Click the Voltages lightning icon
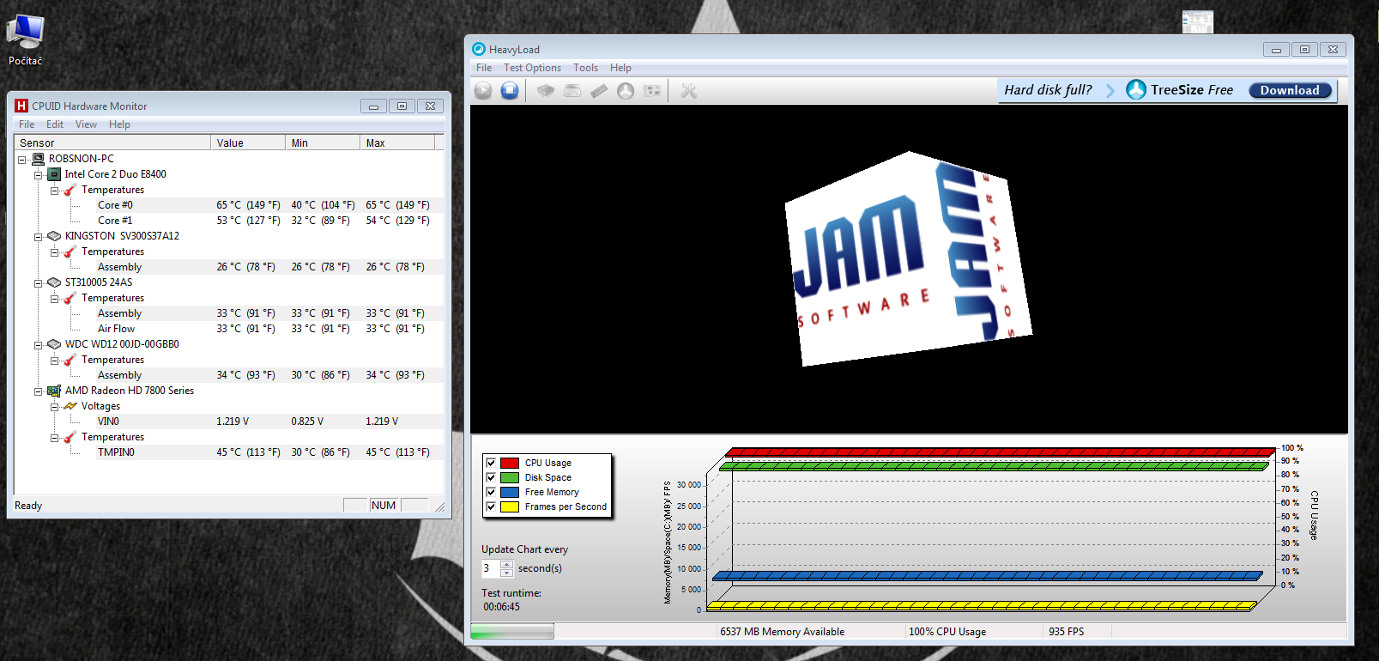 click(70, 406)
